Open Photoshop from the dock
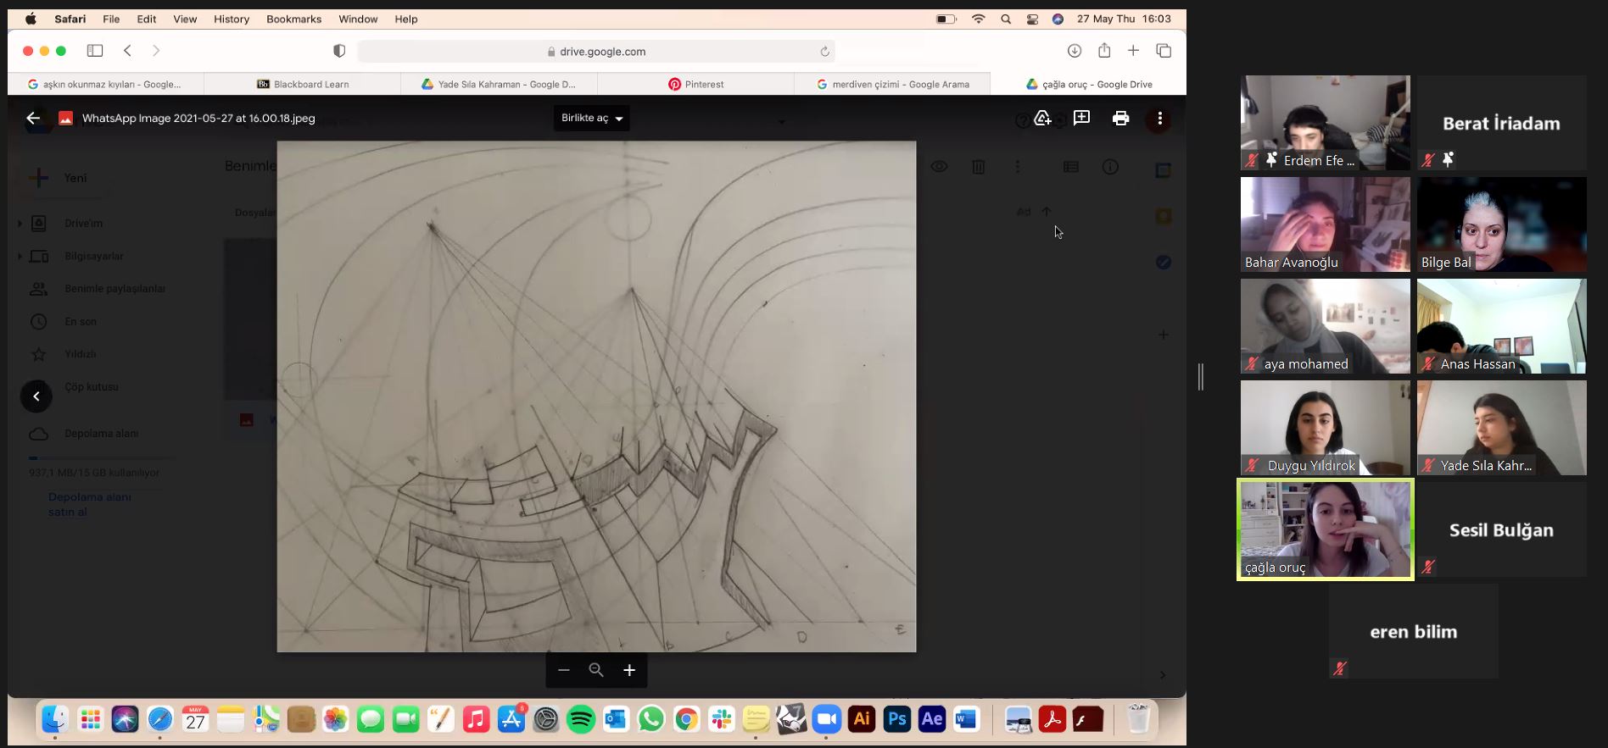Screen dimensions: 1608x748 pyautogui.click(x=896, y=720)
